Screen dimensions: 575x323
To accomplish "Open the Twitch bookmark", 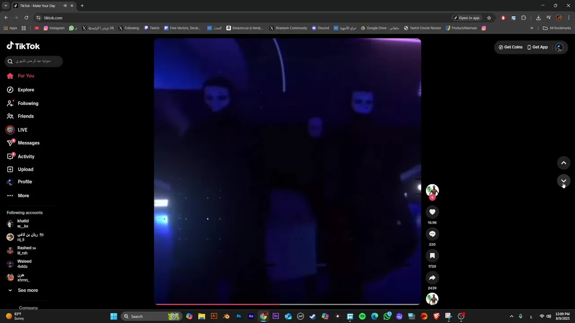I will [151, 28].
